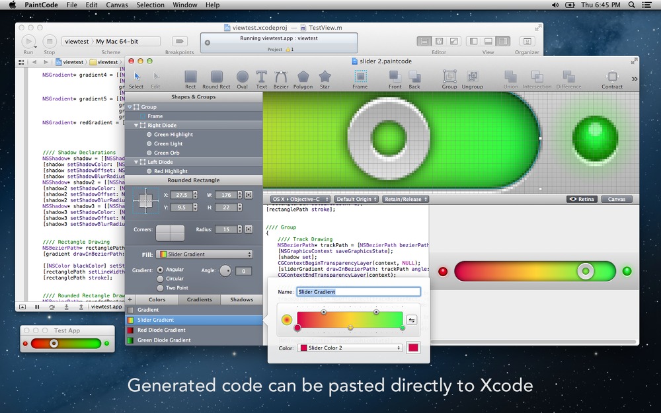Send shape to Back
This screenshot has height=413, width=661.
(x=414, y=79)
